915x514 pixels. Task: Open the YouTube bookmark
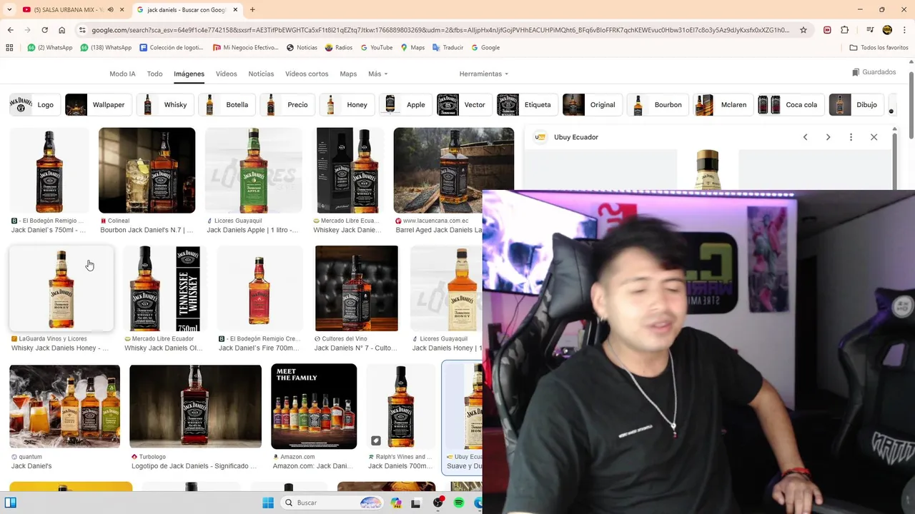[377, 48]
